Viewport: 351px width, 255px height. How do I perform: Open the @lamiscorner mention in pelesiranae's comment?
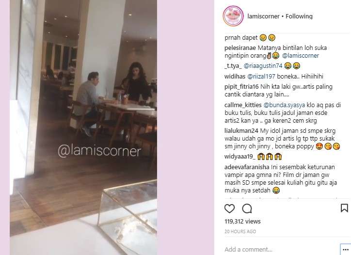[301, 56]
